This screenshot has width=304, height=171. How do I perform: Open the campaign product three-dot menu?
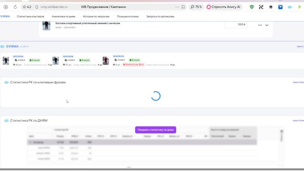click(260, 25)
